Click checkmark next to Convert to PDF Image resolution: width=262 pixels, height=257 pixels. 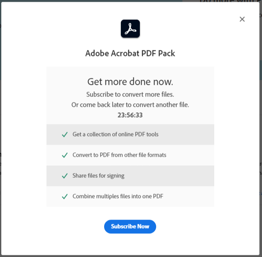point(65,155)
